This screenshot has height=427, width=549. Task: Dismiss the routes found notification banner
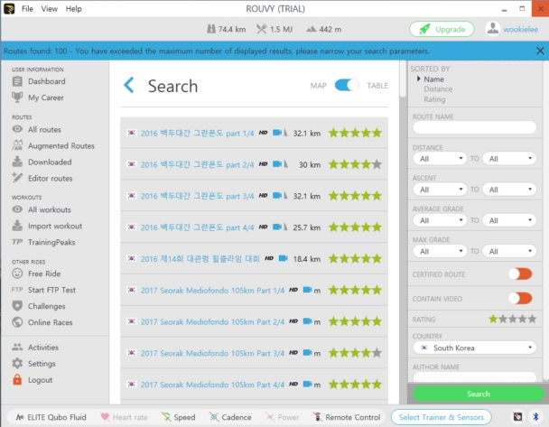(540, 51)
